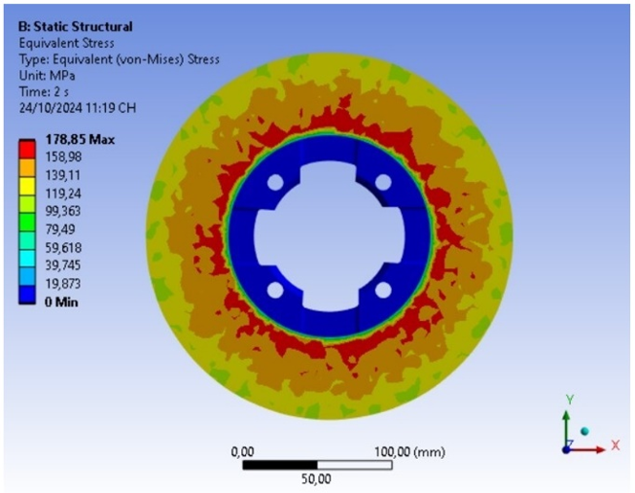Image resolution: width=635 pixels, height=493 pixels.
Task: Select the '79,49' legend value
Action: 60,229
